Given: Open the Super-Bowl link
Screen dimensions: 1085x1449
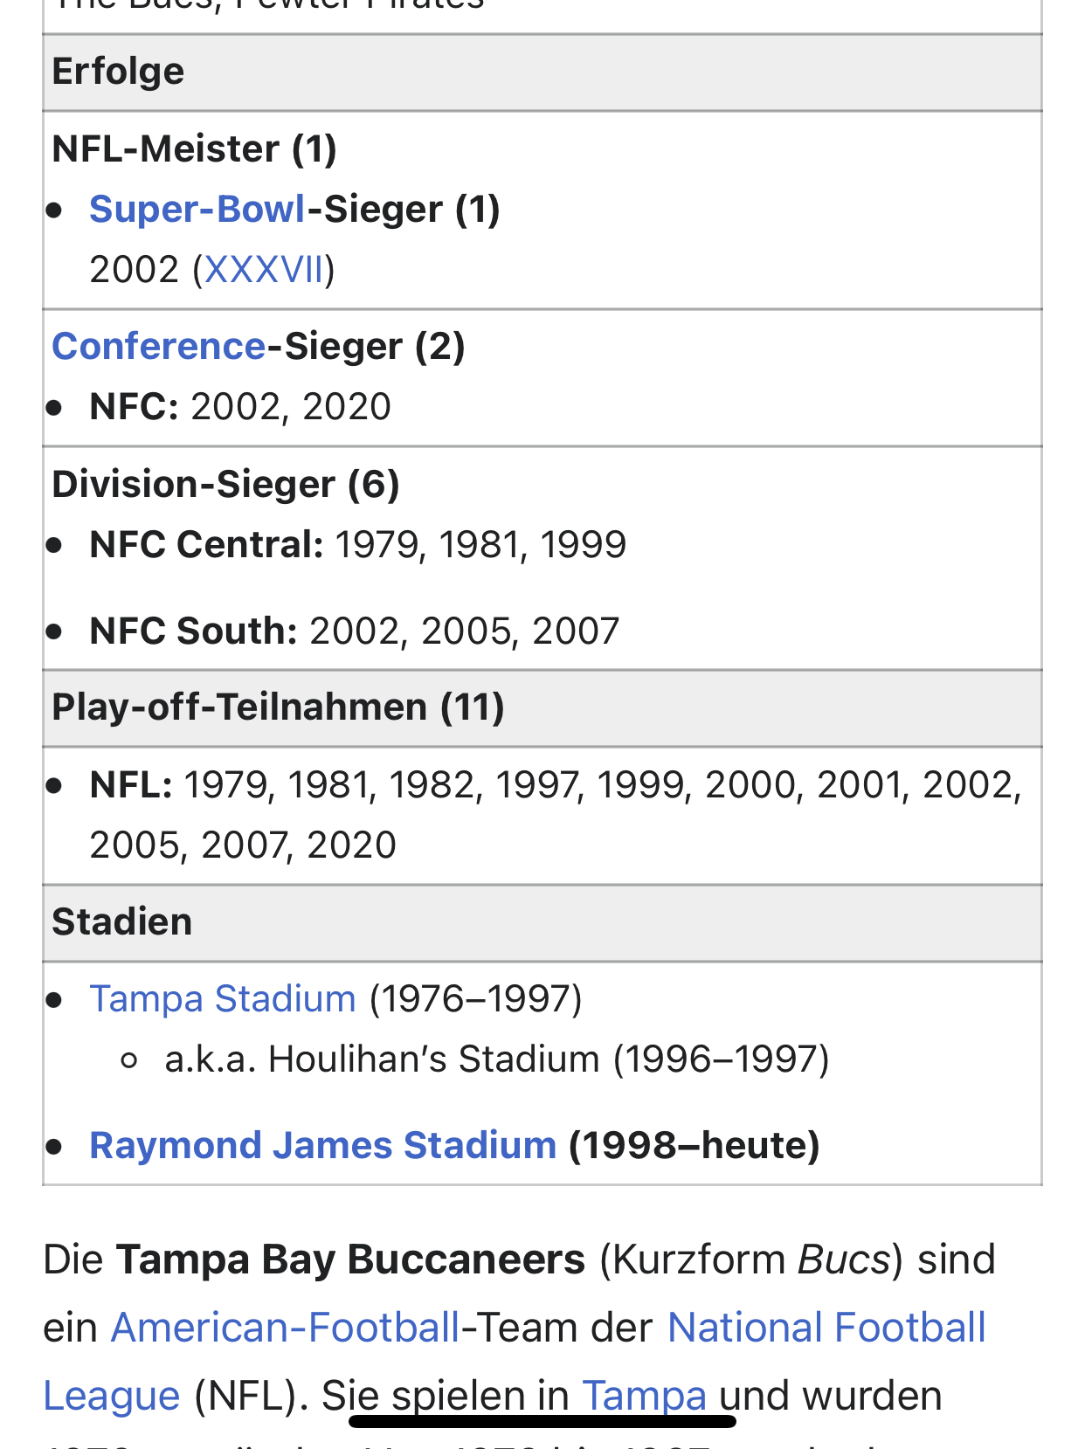Looking at the screenshot, I should pyautogui.click(x=197, y=210).
